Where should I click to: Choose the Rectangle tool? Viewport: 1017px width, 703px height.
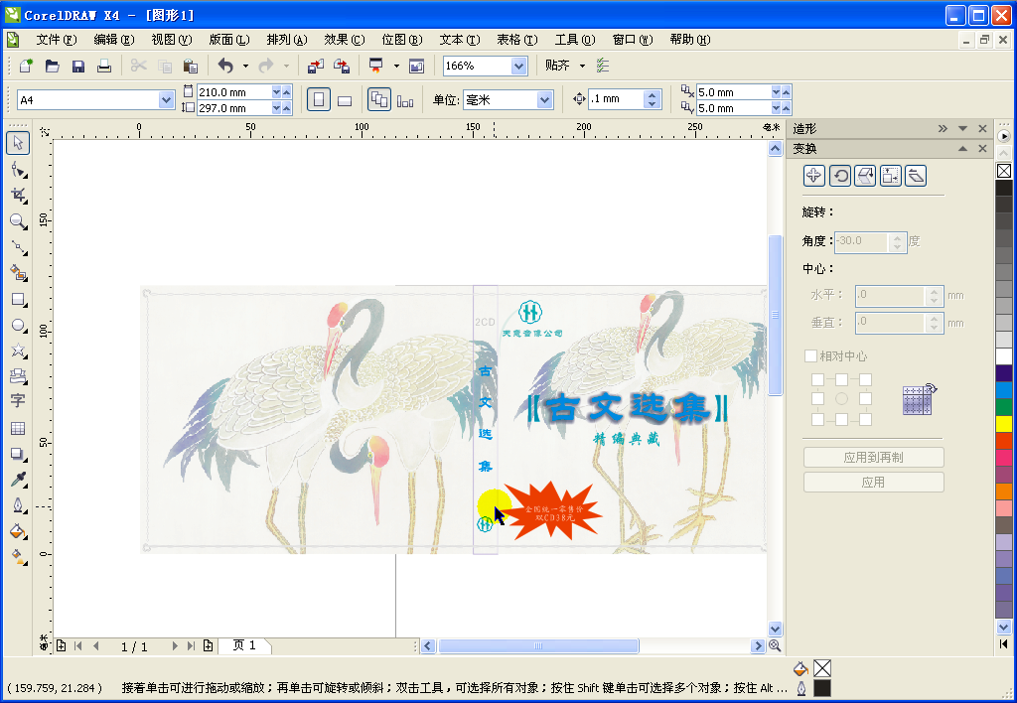pyautogui.click(x=18, y=299)
